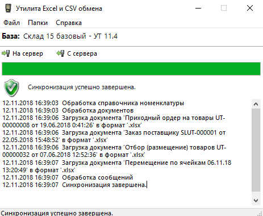263x216 pixels.
Task: Open the Справка menu
Action: 69,23
